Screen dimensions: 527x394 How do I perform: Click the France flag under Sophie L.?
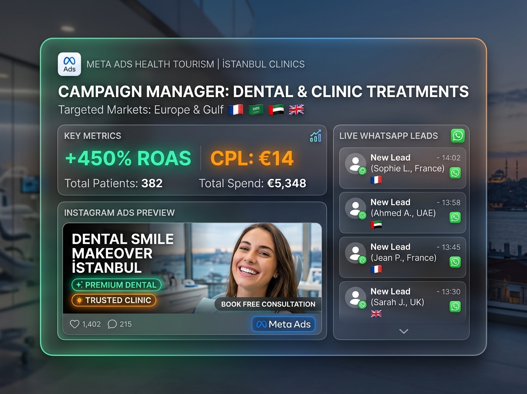(x=376, y=180)
